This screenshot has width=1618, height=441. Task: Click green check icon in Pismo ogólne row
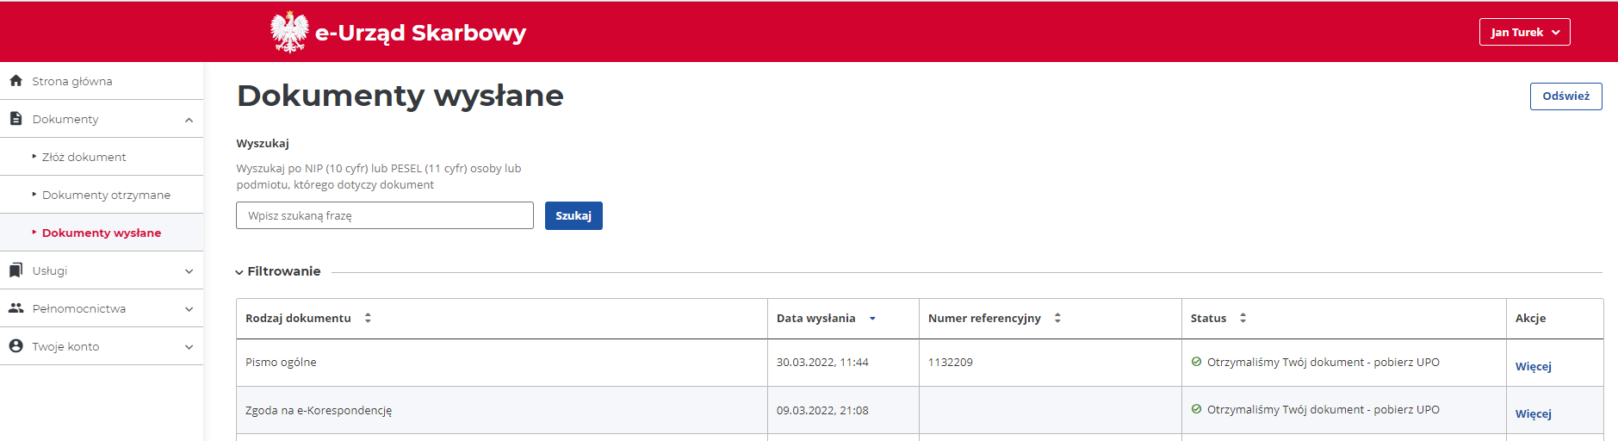point(1196,362)
